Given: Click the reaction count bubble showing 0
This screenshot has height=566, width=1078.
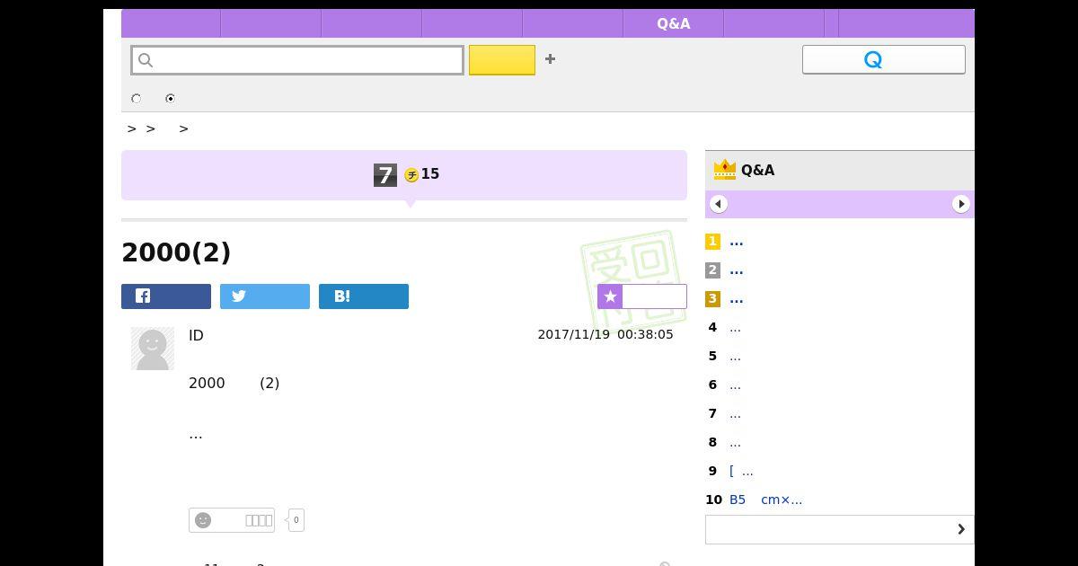Looking at the screenshot, I should [x=296, y=520].
